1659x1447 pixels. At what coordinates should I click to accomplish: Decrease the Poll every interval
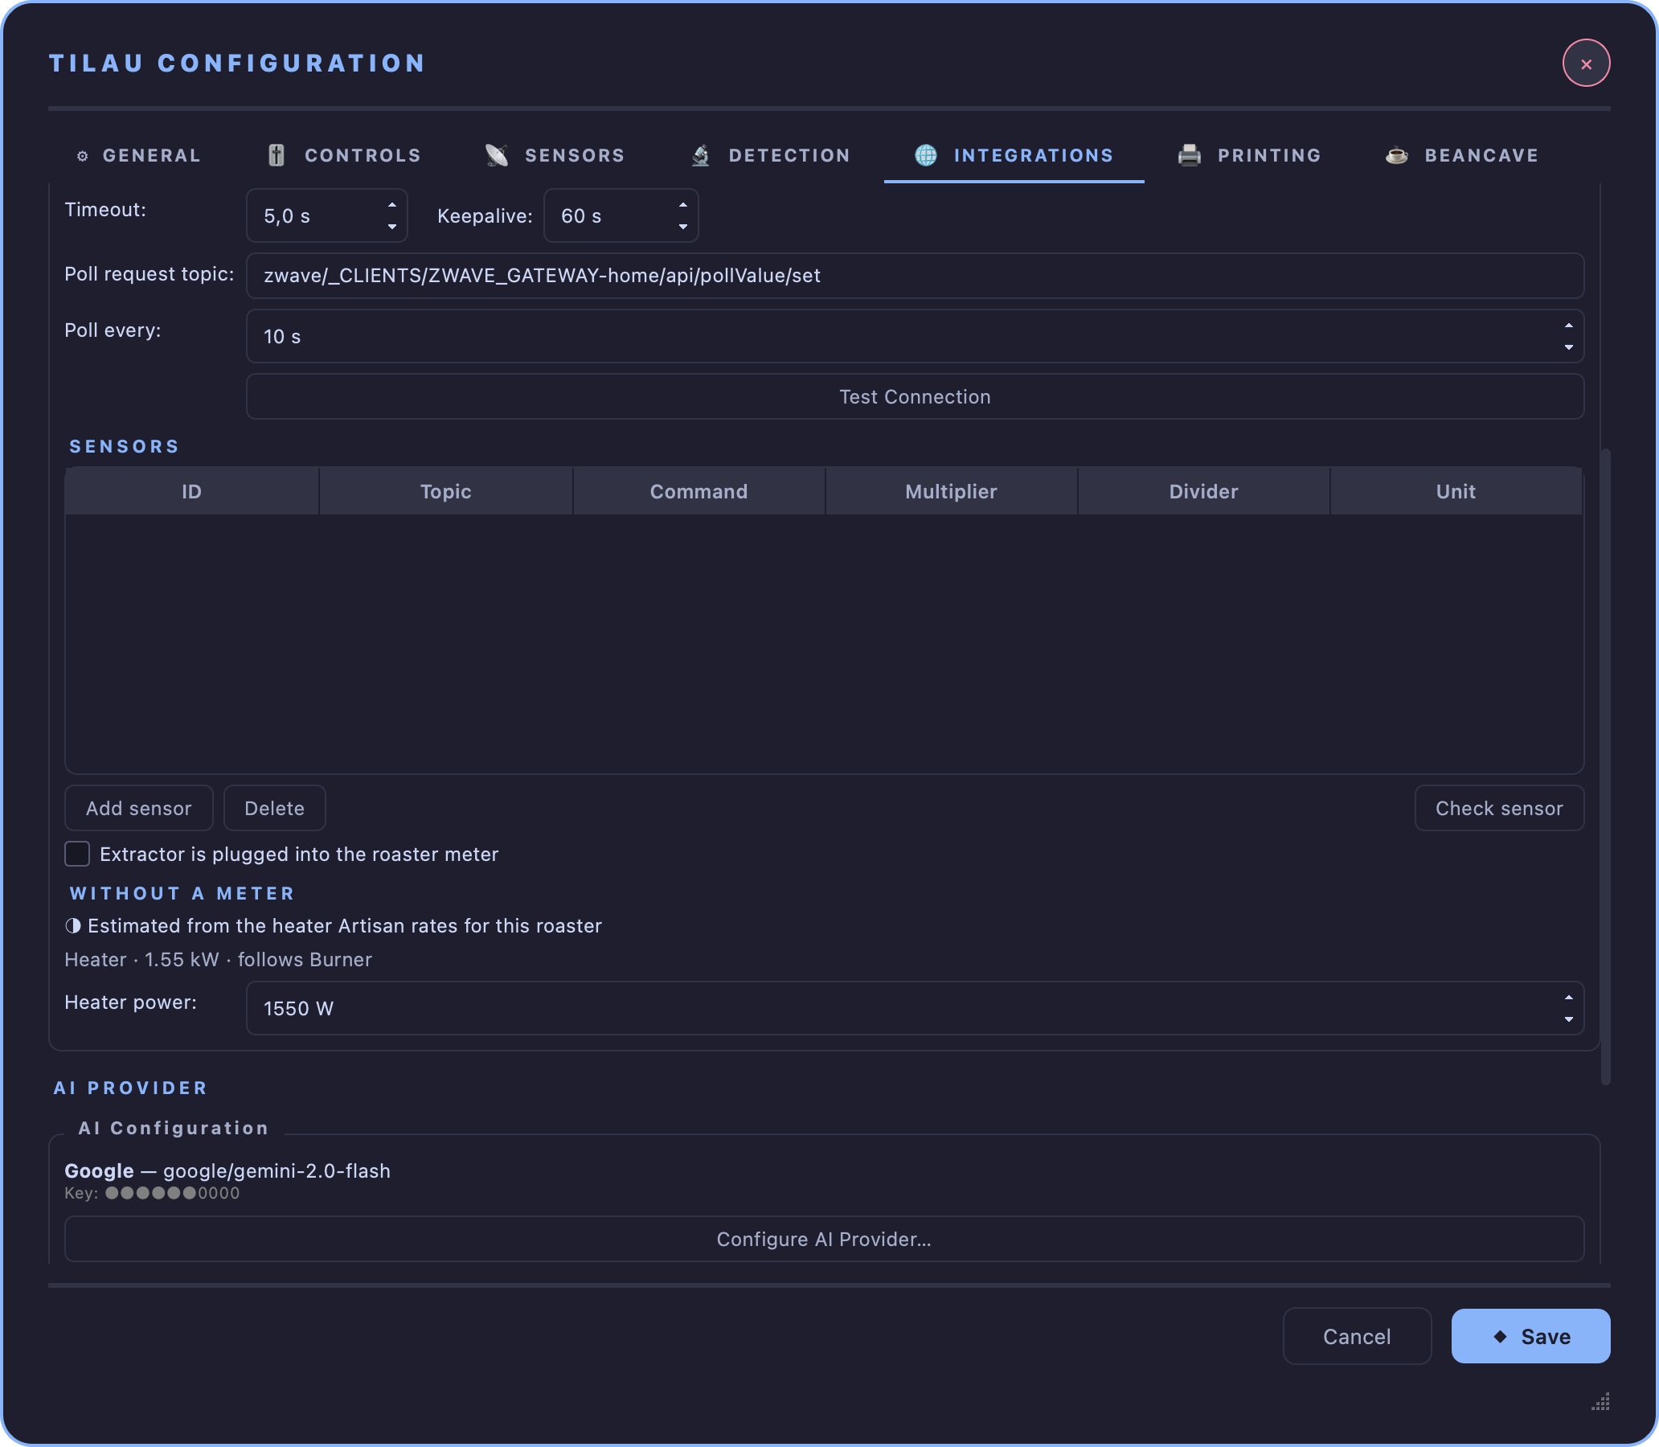point(1568,347)
